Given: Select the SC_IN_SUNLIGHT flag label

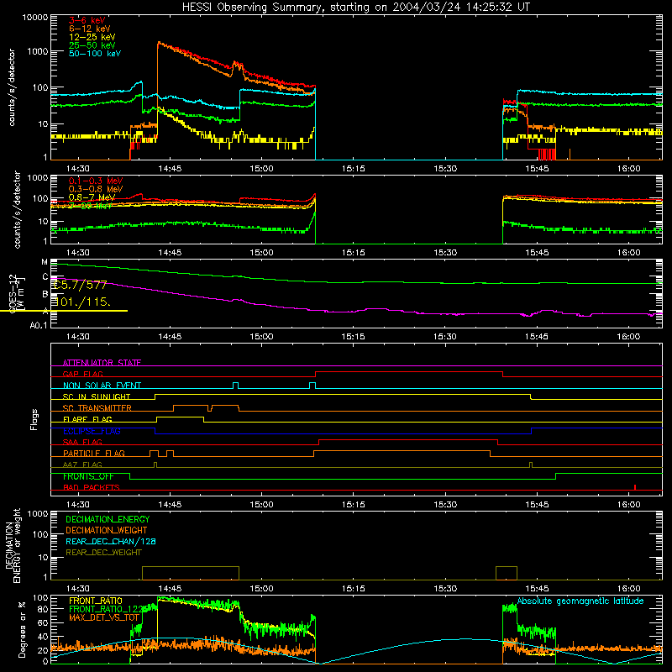Looking at the screenshot, I should coord(97,396).
